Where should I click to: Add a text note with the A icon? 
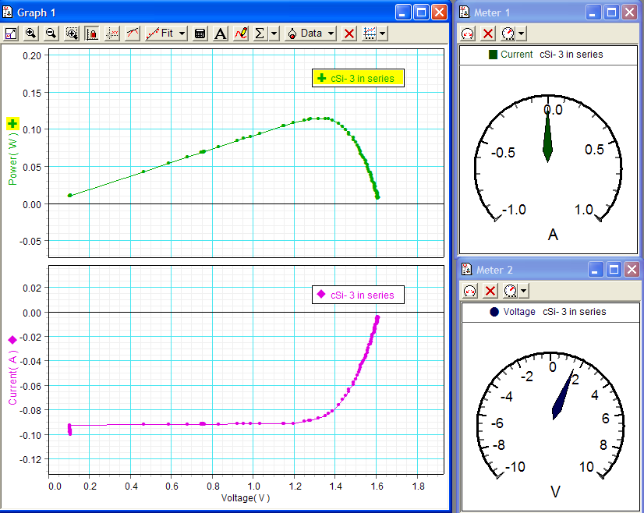click(x=221, y=34)
